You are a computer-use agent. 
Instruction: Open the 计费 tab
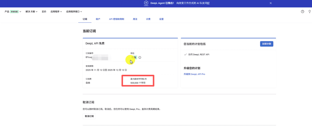click(x=148, y=19)
